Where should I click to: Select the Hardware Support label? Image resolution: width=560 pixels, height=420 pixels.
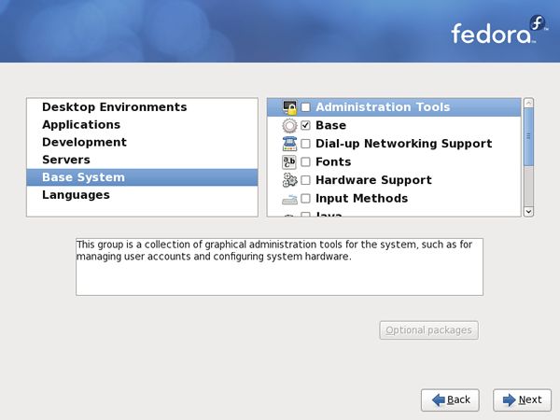[373, 180]
